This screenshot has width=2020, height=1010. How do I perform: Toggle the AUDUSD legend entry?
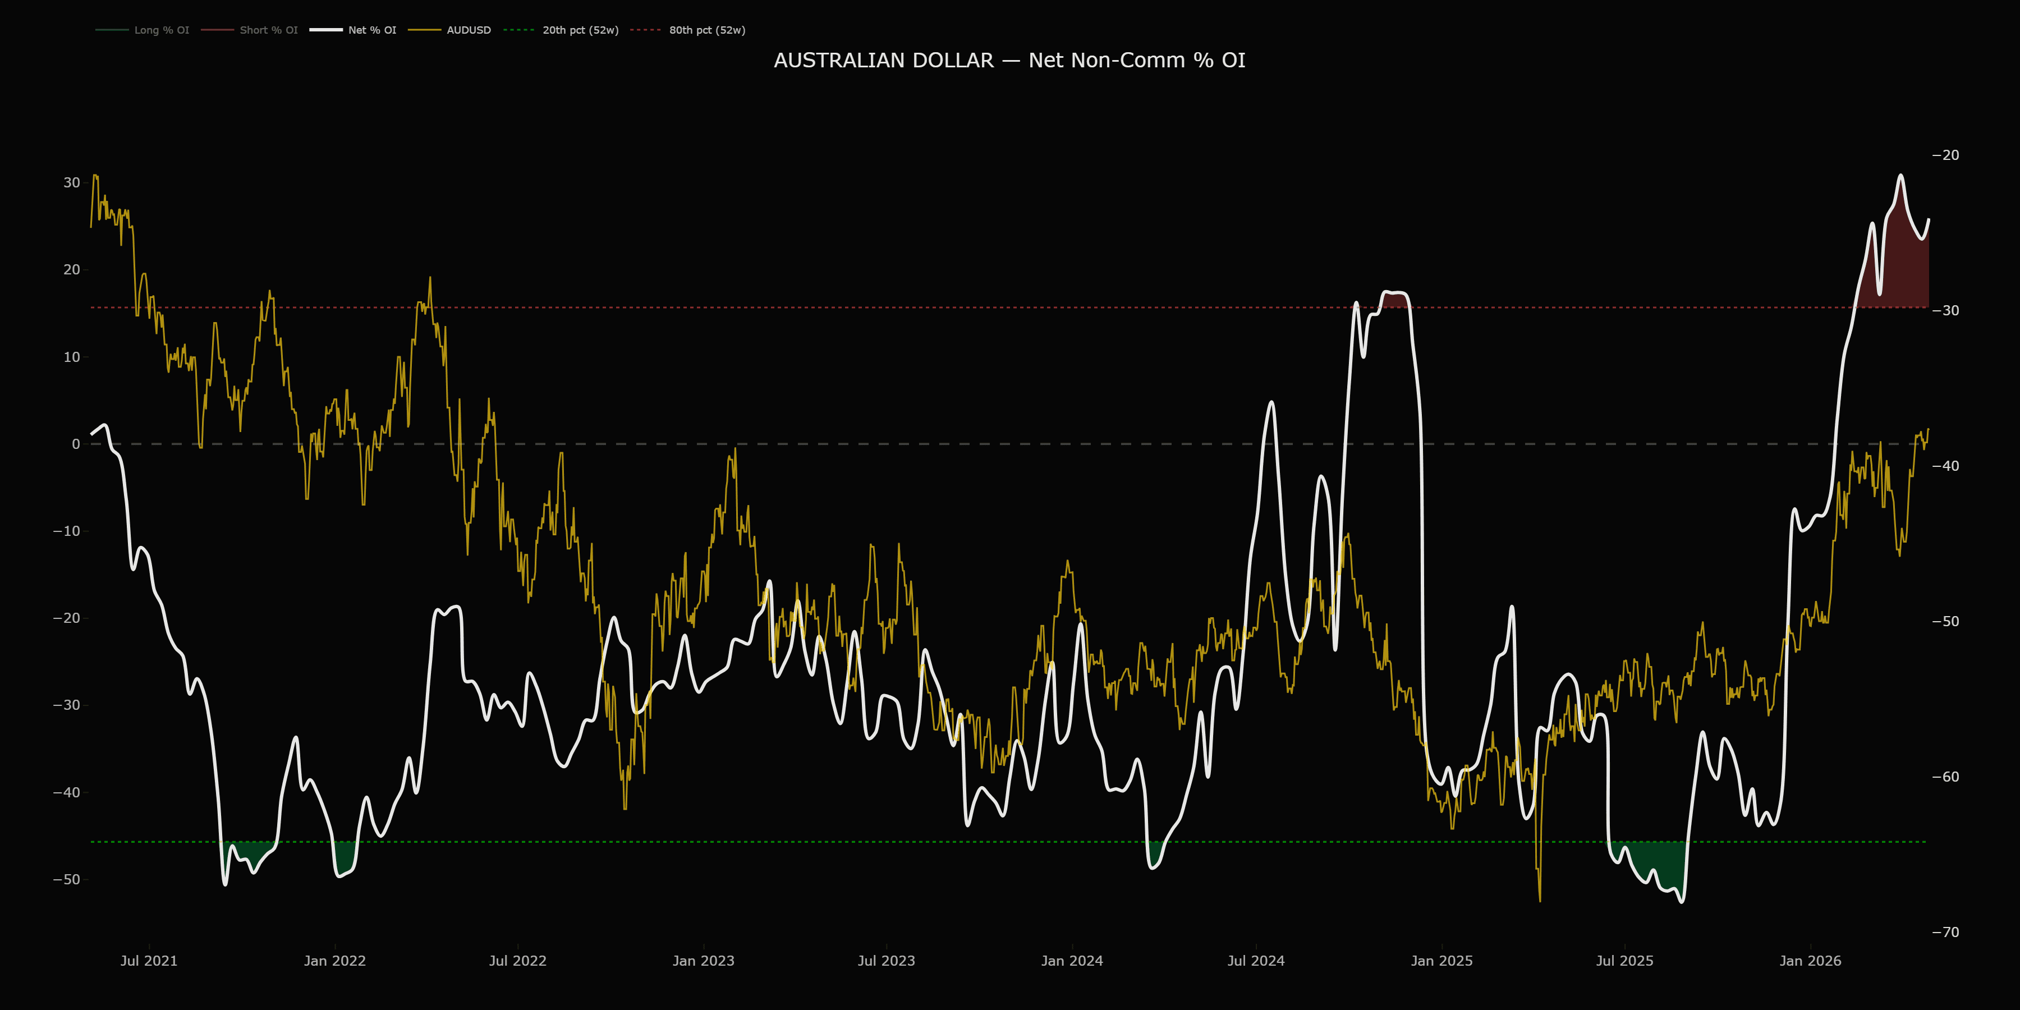[x=449, y=30]
